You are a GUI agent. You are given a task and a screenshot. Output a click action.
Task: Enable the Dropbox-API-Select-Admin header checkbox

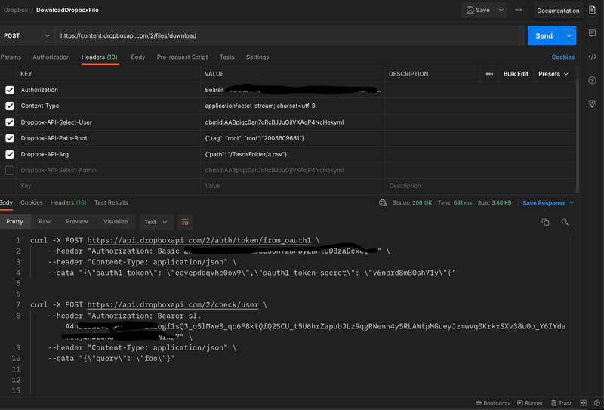(x=10, y=171)
